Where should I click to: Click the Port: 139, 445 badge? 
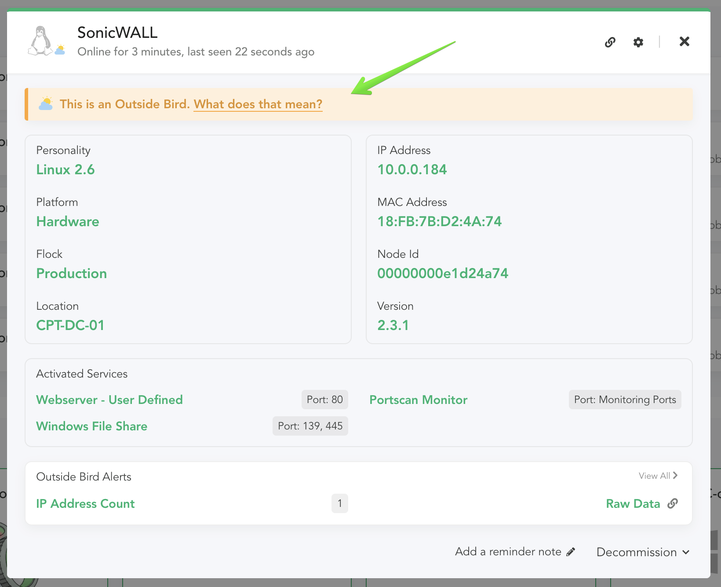[x=310, y=426]
